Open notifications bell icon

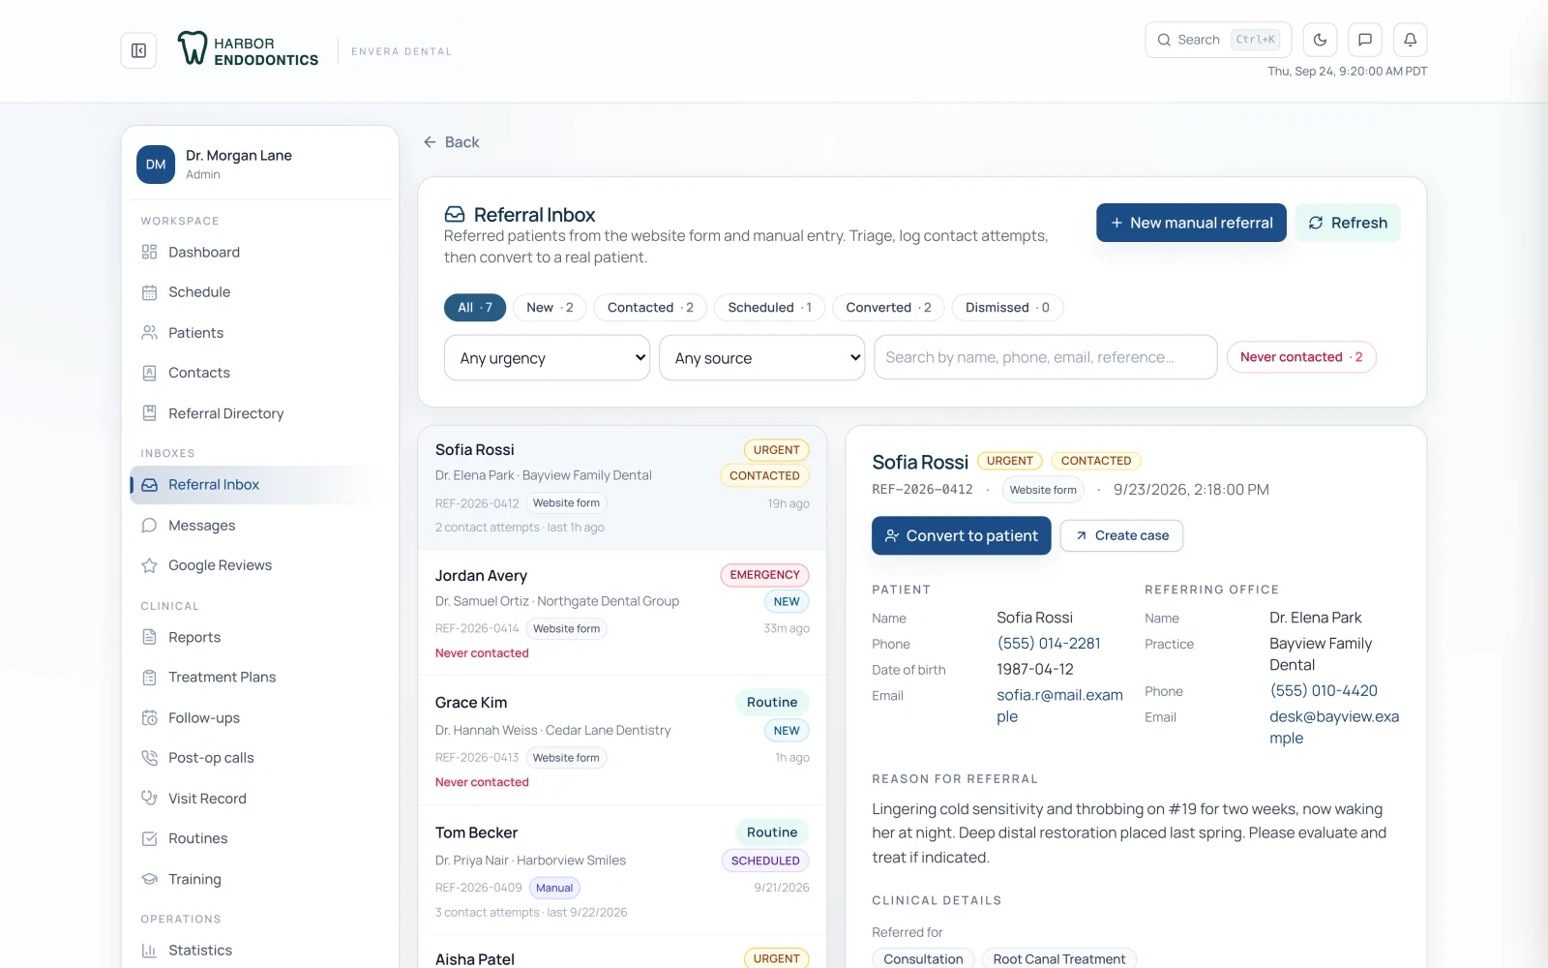tap(1410, 40)
